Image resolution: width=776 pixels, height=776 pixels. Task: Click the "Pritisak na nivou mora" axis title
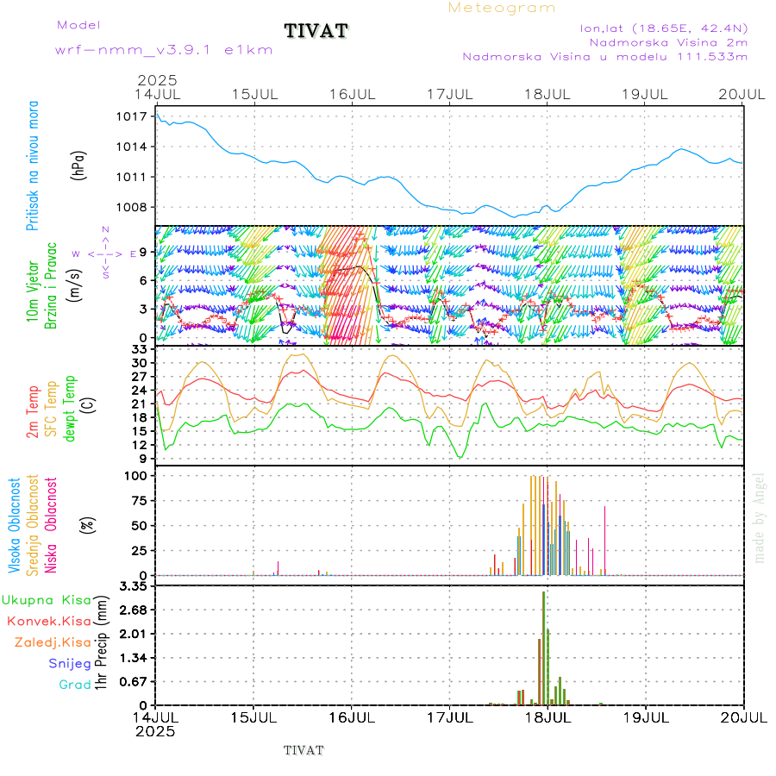33,166
